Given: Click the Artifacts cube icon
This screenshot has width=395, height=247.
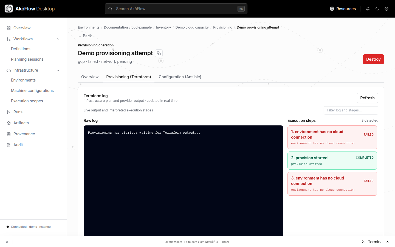Looking at the screenshot, I should 9,123.
